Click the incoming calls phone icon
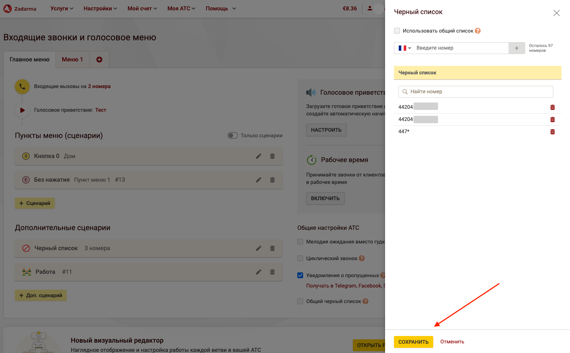Image resolution: width=570 pixels, height=353 pixels. (22, 87)
